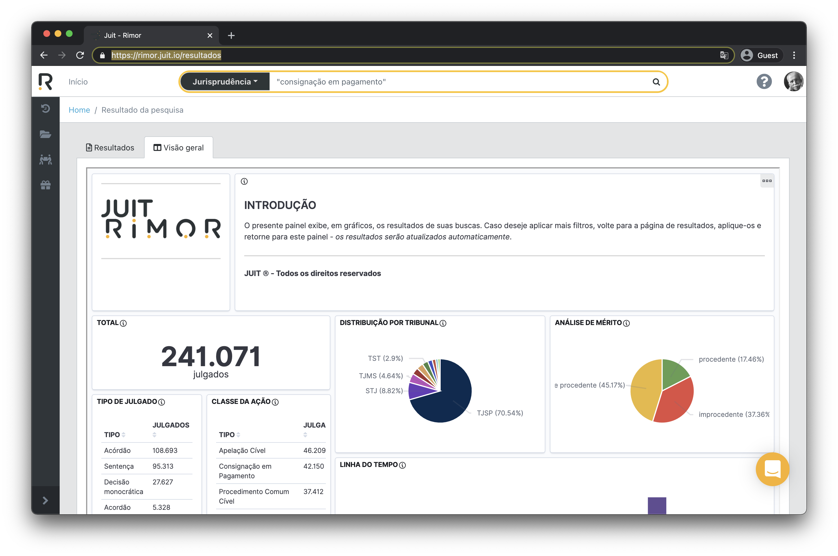The image size is (838, 556).
Task: Open the folder icon in sidebar
Action: [x=45, y=134]
